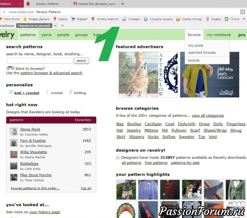The height and width of the screenshot is (218, 247).
Task: Choose watched threads from forums menu
Action: coord(202,53)
